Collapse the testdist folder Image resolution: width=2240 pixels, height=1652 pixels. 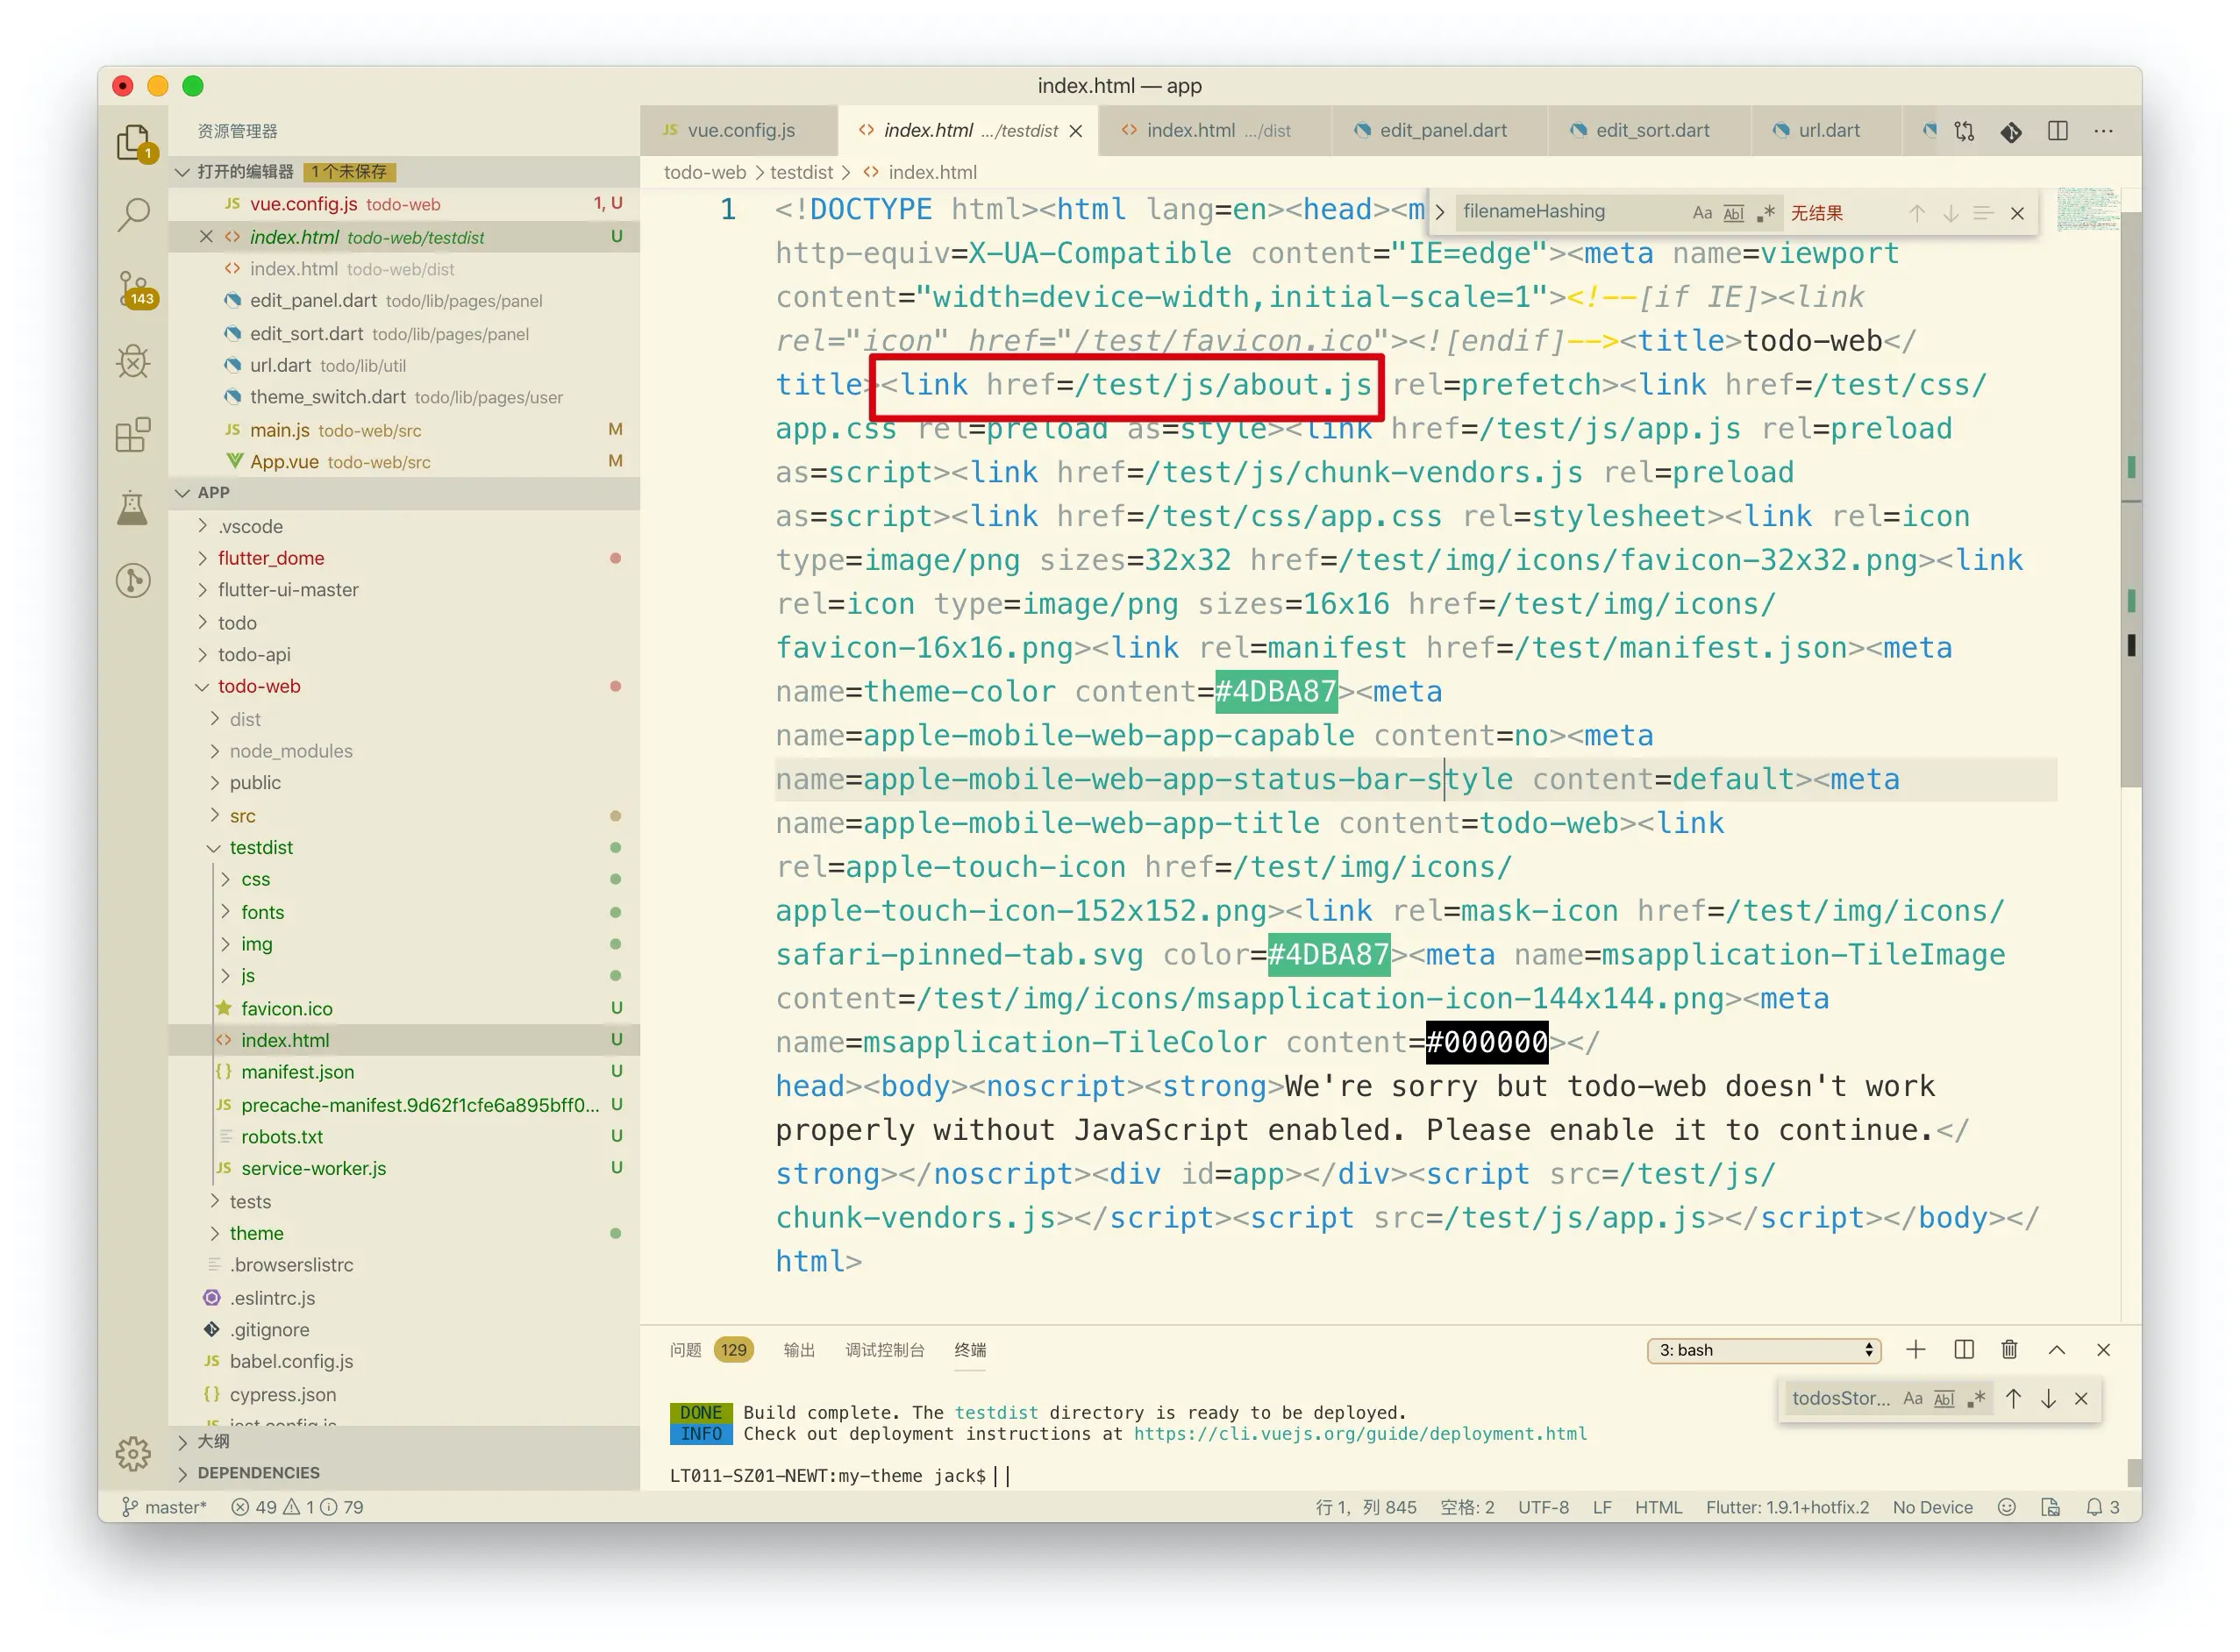(261, 848)
